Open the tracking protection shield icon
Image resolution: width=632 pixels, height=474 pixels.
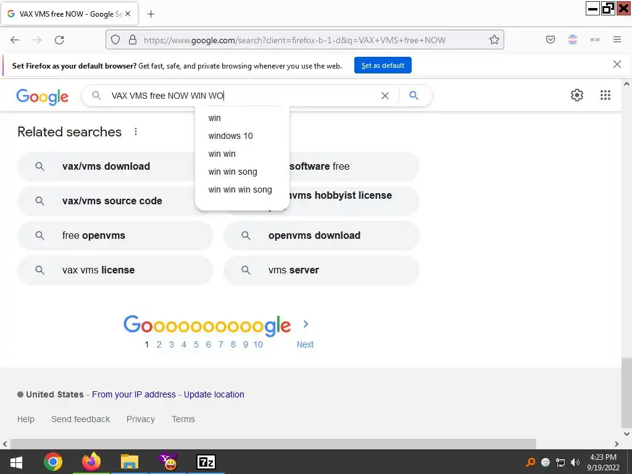tap(115, 40)
